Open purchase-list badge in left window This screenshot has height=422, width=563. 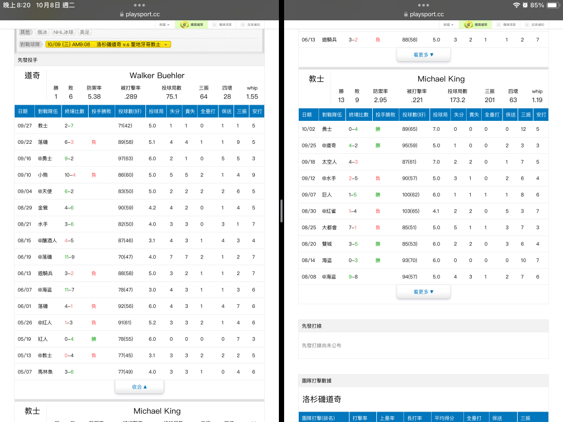222,24
